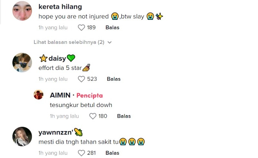Open the yawnnzzn' username link
Screen dimensions: 258x158
(56, 132)
